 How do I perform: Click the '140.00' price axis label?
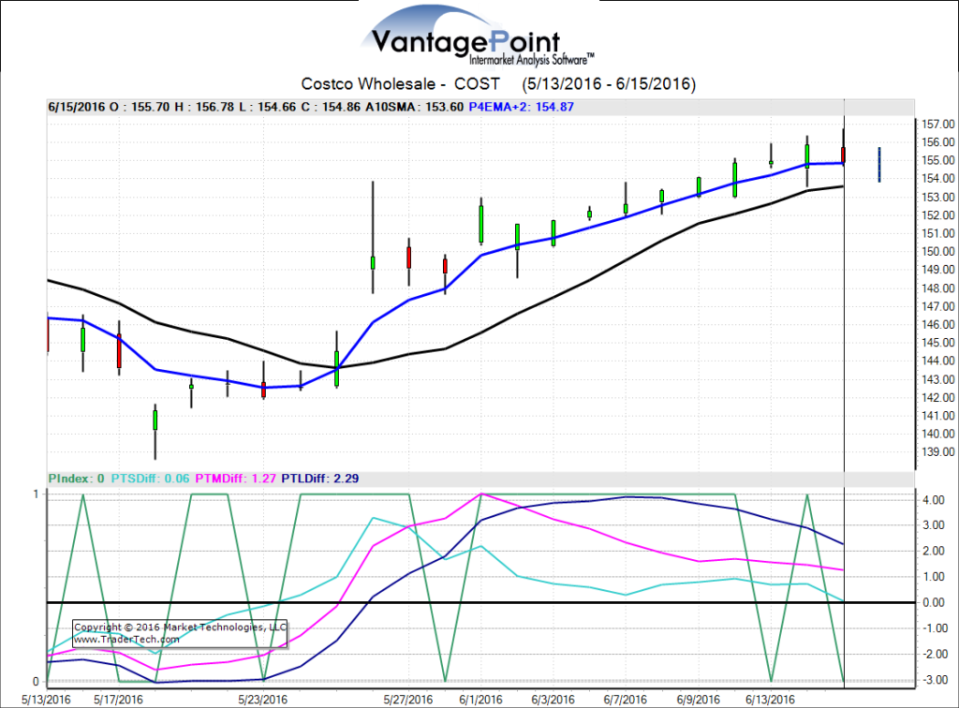click(x=938, y=434)
